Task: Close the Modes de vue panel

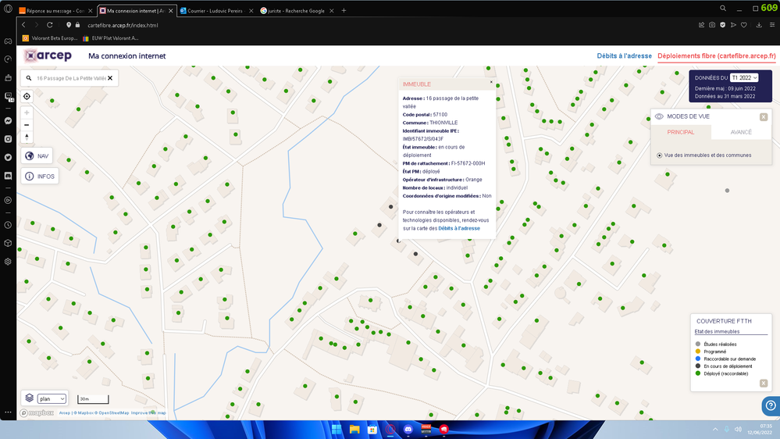Action: [764, 117]
